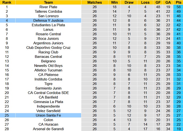Screen dimensions: 183x131
Task: Click the Team column header
Action: coord(48,2)
